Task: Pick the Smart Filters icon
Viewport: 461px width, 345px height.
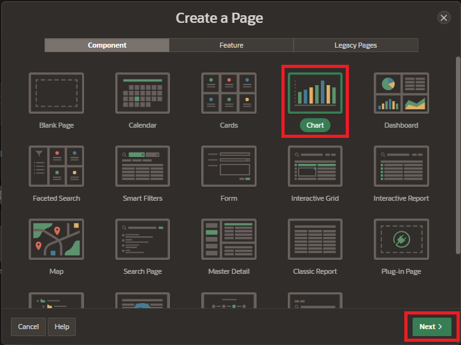Action: click(143, 166)
